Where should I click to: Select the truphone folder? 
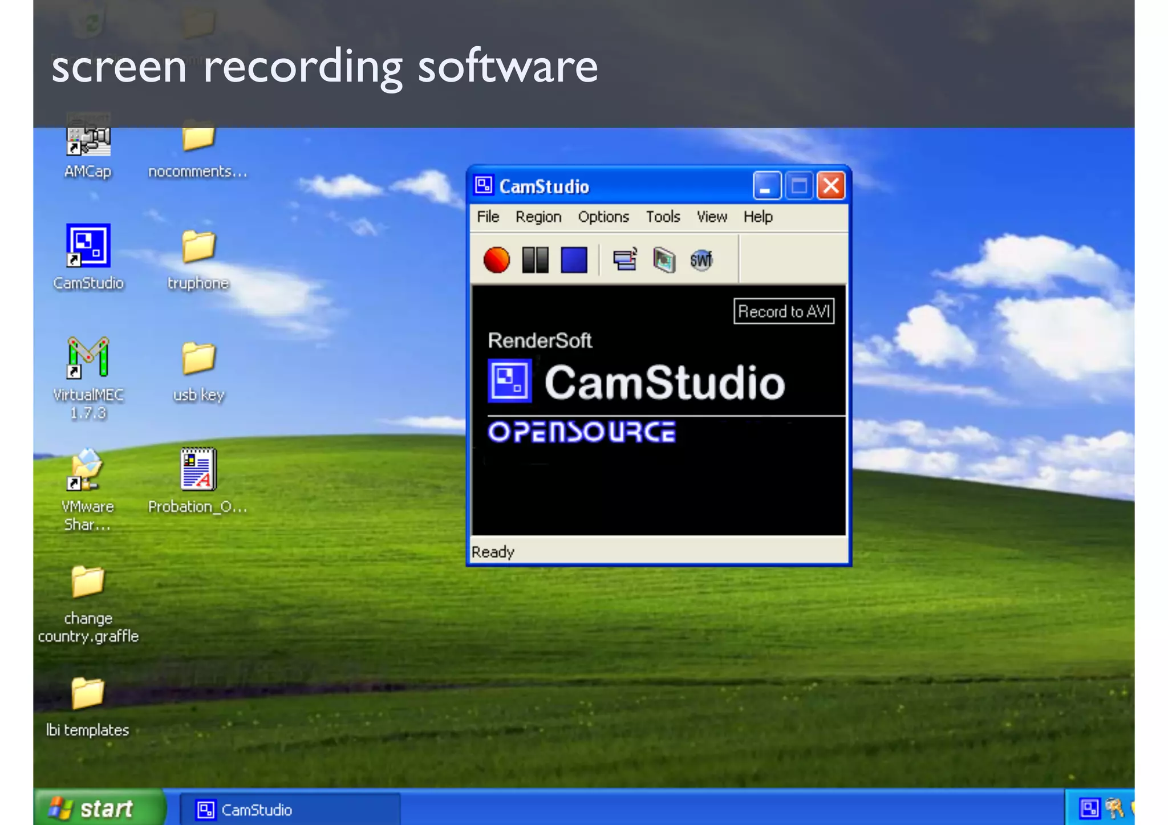[198, 260]
